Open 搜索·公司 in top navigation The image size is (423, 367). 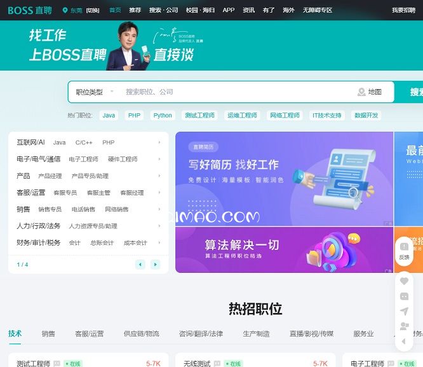(x=163, y=10)
